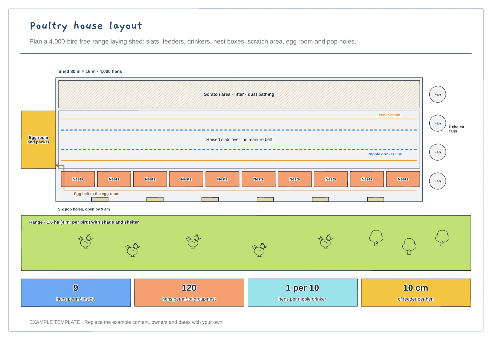The width and height of the screenshot is (492, 340).
Task: Select the rightmost tree in the range
Action: (x=442, y=238)
